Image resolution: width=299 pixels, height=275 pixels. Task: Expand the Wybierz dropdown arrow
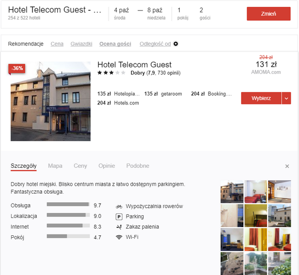(x=286, y=98)
